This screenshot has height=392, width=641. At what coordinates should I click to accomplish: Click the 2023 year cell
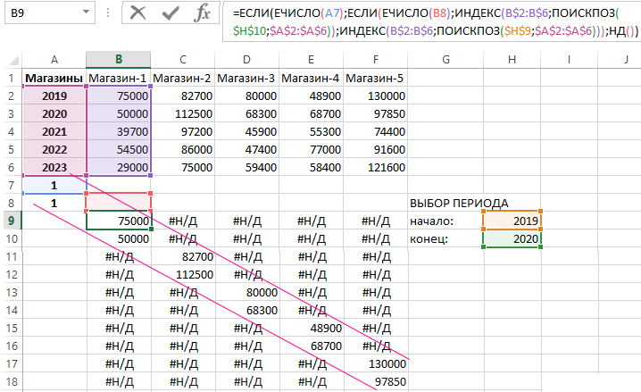[x=54, y=167]
